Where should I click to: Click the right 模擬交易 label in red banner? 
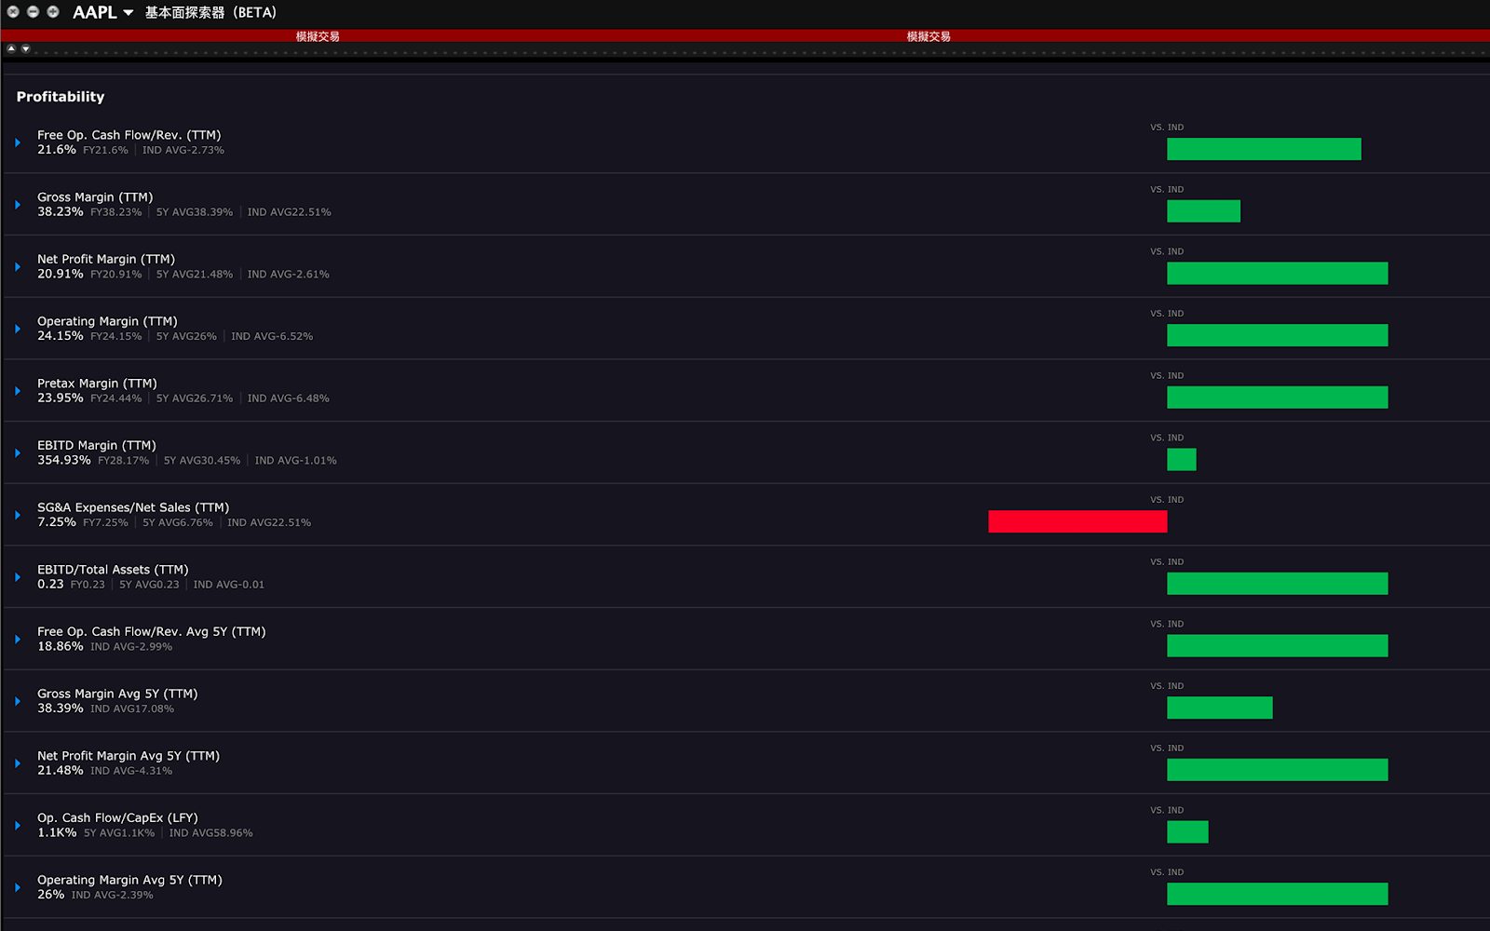coord(928,36)
